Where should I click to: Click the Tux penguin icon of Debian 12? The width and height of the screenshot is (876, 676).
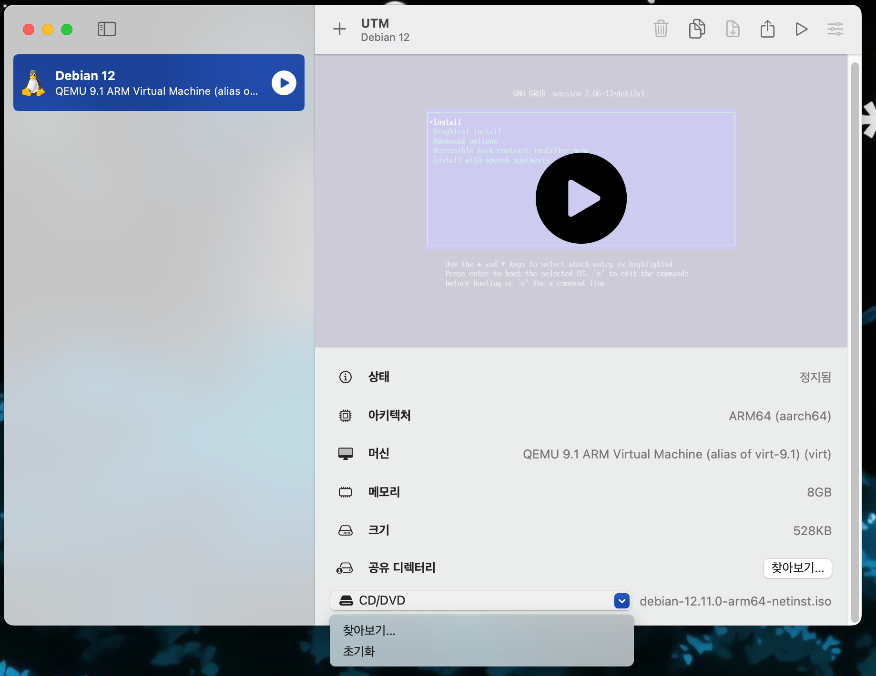33,83
